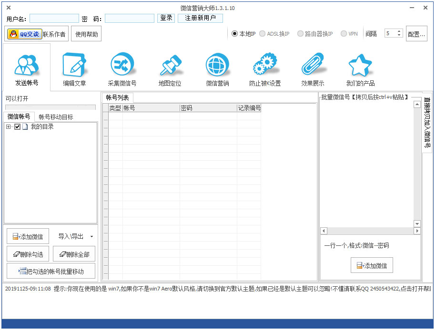436x330 pixels.
Task: Expand the 我的目录 tree node
Action: coord(9,127)
